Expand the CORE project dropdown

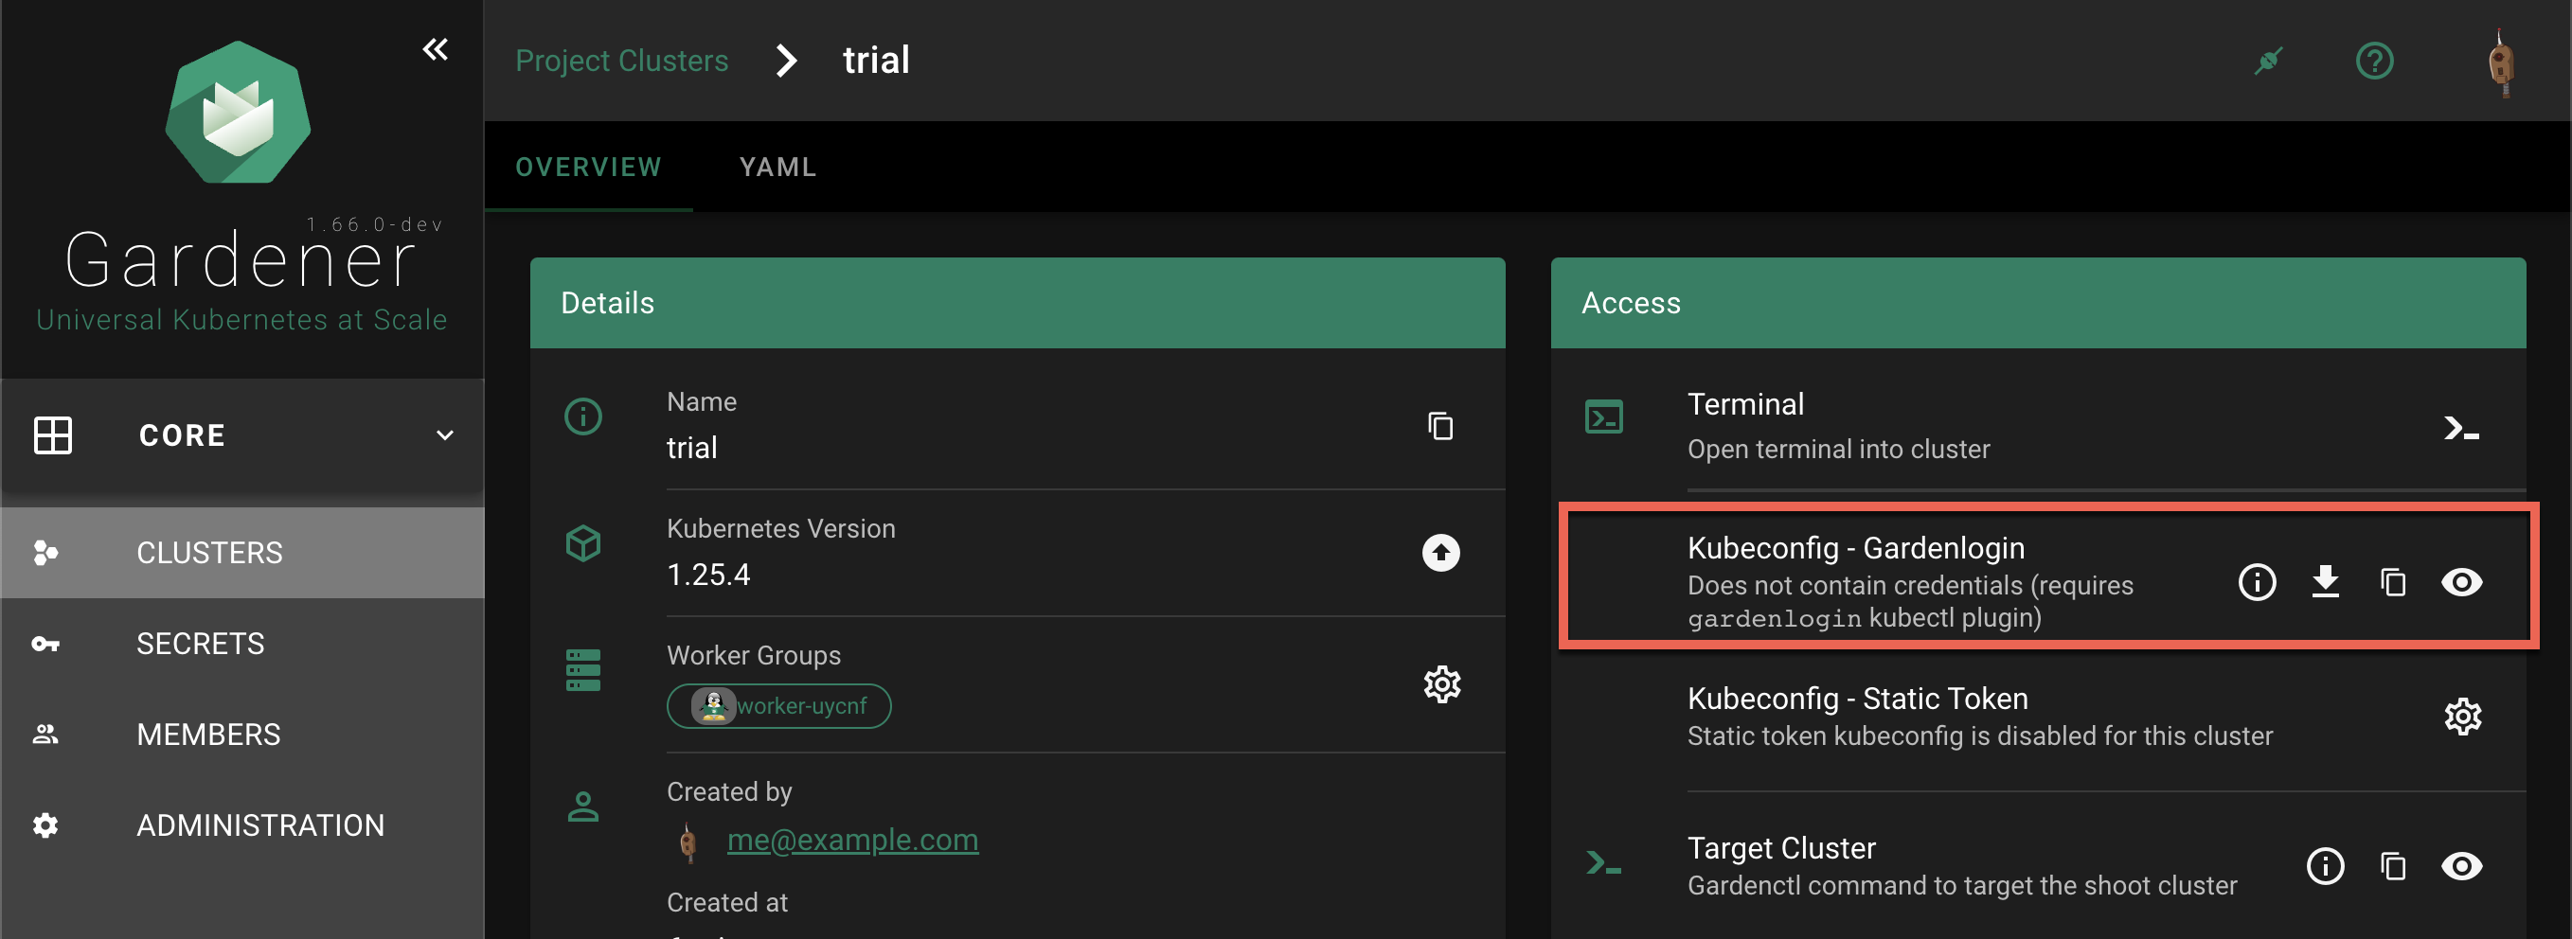click(x=444, y=435)
